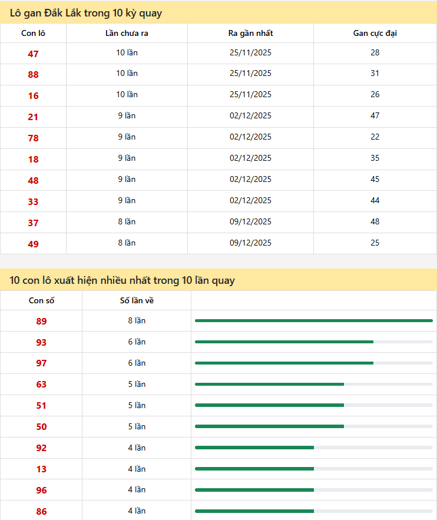Click the 09/12/2025 date in row 37
Screen dimensions: 437x520
coord(250,221)
